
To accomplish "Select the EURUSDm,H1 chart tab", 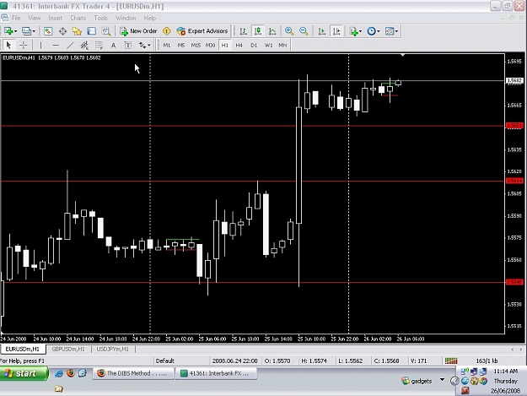I will [x=23, y=350].
